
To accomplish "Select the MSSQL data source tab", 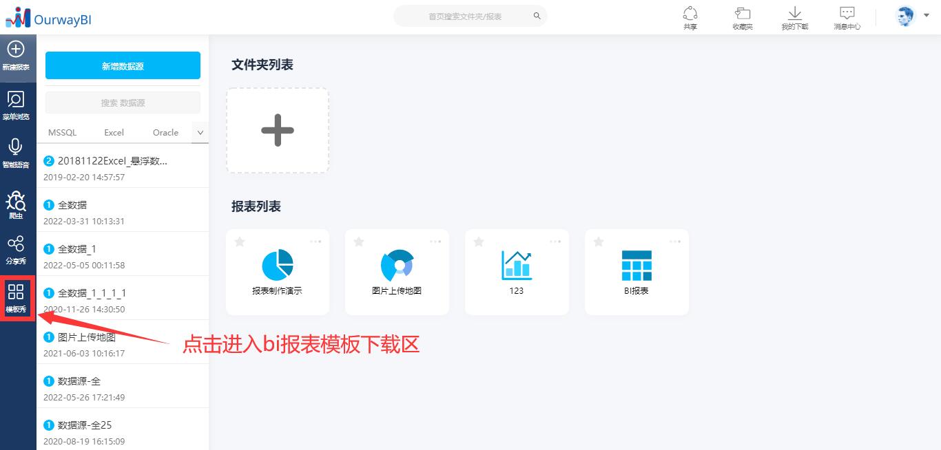I will tap(63, 132).
